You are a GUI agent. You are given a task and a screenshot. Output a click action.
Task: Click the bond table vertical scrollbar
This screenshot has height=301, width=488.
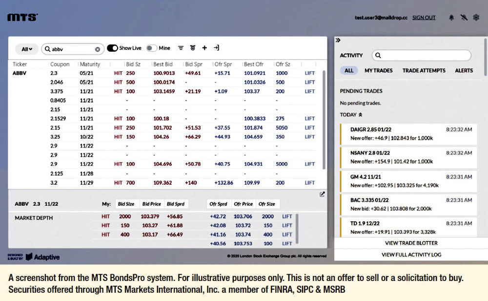click(324, 120)
